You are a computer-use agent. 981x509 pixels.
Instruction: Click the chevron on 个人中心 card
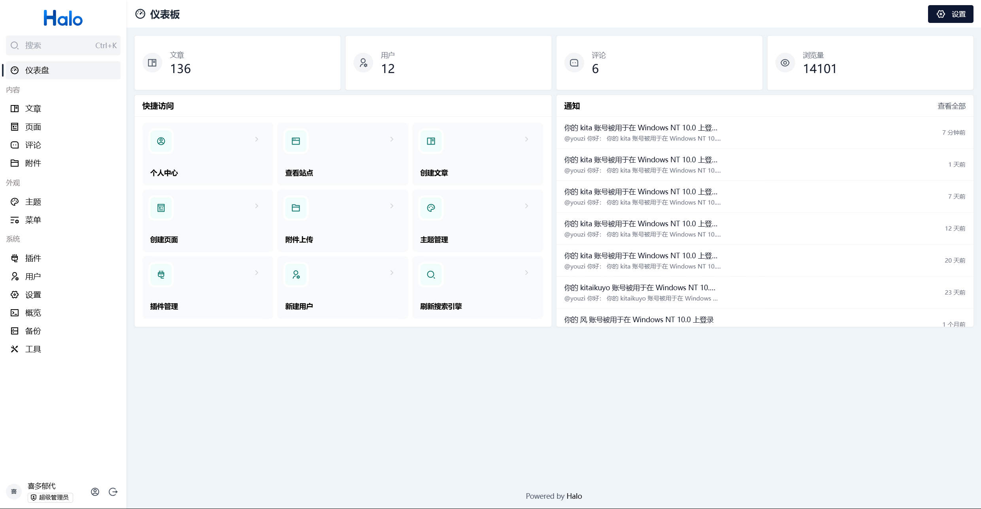[x=257, y=139]
